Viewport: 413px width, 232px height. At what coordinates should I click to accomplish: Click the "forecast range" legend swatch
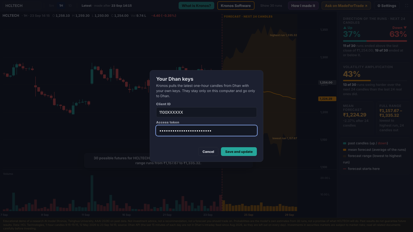pyautogui.click(x=345, y=156)
